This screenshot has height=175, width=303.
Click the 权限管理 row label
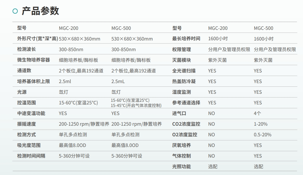click(x=182, y=49)
